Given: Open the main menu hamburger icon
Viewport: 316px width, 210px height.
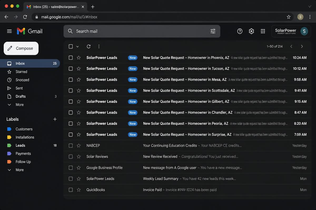Looking at the screenshot, I should tap(9, 31).
